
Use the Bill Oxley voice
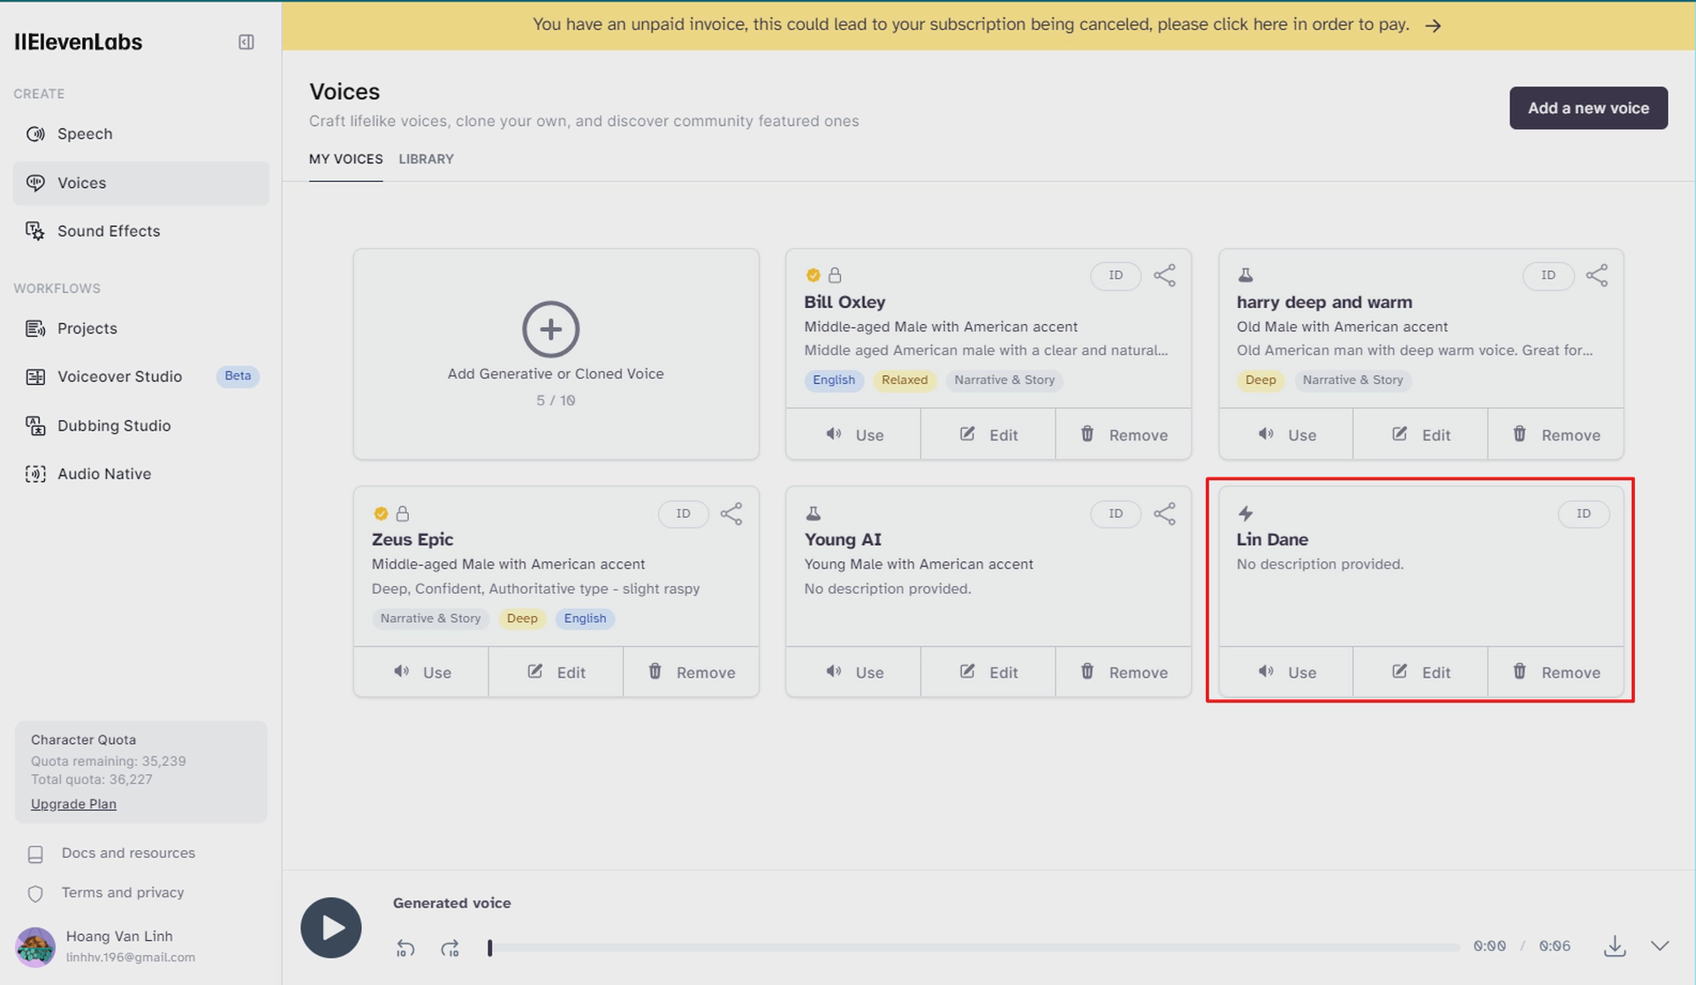[x=853, y=434]
